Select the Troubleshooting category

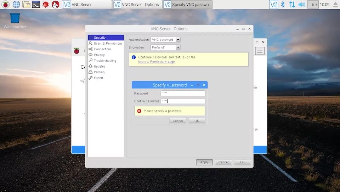pos(106,61)
